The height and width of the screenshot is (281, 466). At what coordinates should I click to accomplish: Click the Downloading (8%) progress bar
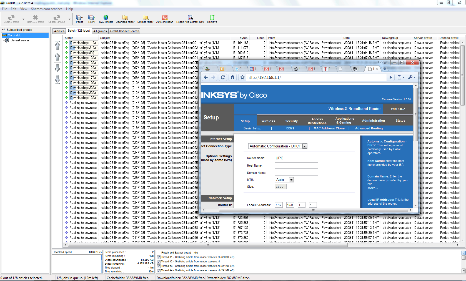click(83, 53)
